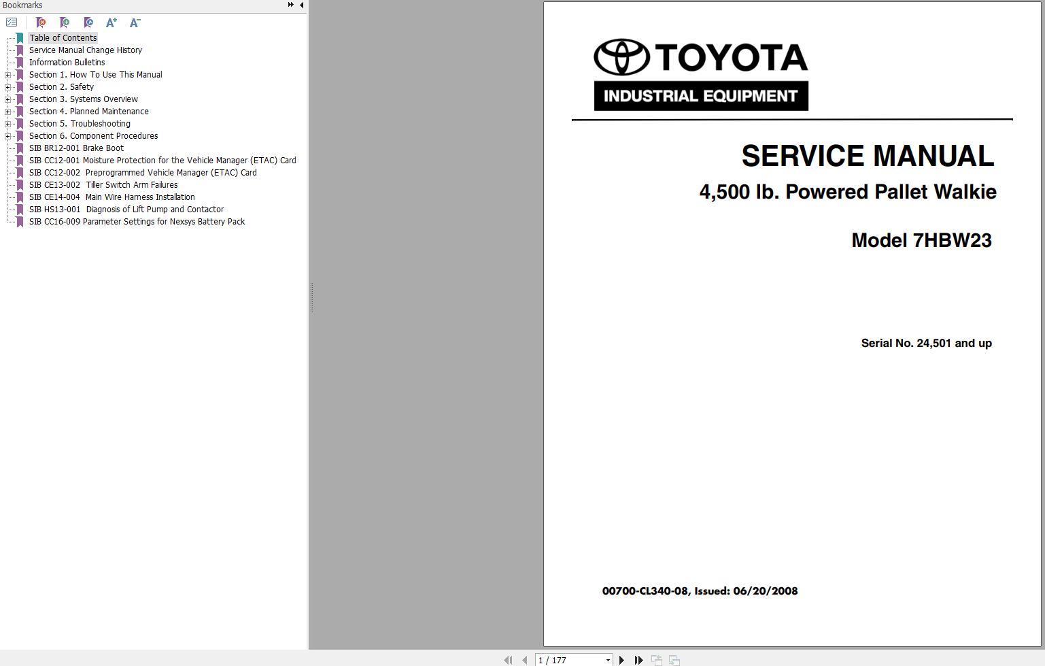Open SIB CC12-001 Moisture Protection bookmark
The image size is (1045, 666).
coord(162,161)
